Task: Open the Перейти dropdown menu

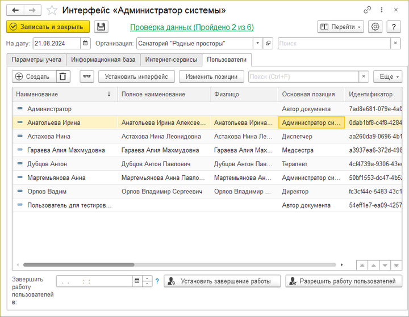Action: (340, 27)
